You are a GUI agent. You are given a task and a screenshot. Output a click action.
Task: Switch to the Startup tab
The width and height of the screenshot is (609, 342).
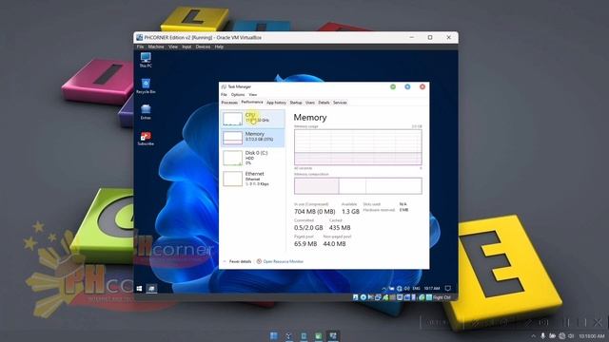pyautogui.click(x=296, y=103)
